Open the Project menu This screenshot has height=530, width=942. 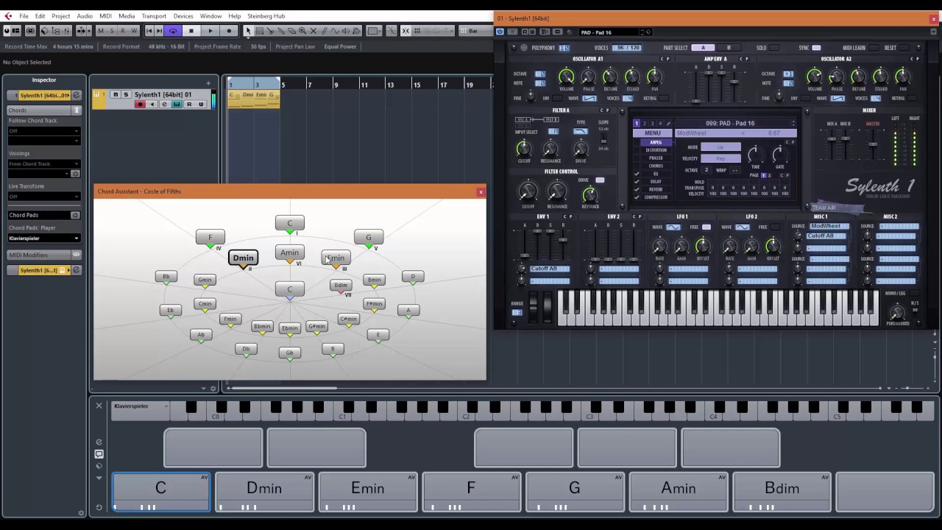(61, 16)
